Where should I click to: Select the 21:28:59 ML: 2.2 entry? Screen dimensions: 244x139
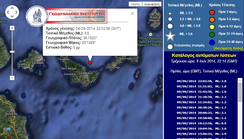click(201, 97)
